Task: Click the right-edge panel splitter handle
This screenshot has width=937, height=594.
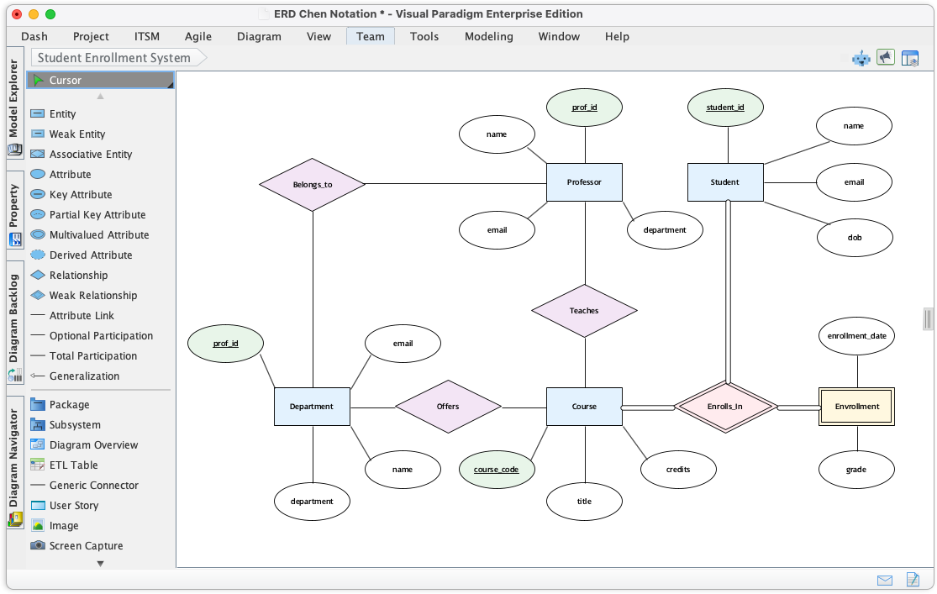Action: [928, 318]
